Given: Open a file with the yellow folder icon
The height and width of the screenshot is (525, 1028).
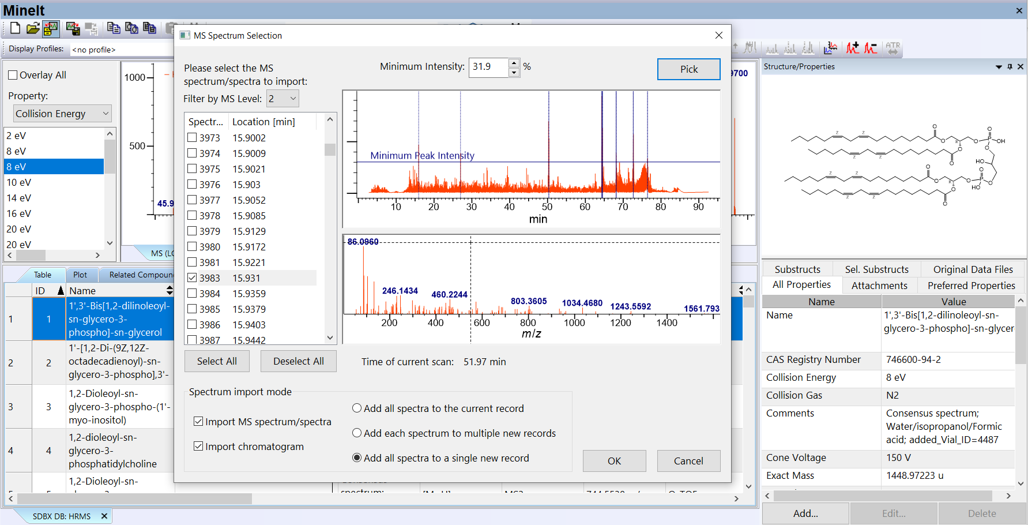Looking at the screenshot, I should tap(33, 28).
